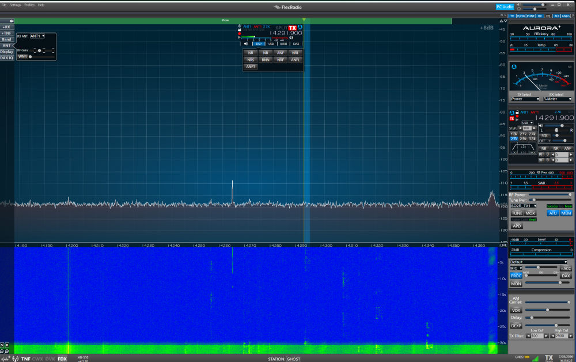Click the playback triangle on slice flag
Screen dimensions: 576x362
pos(239,37)
